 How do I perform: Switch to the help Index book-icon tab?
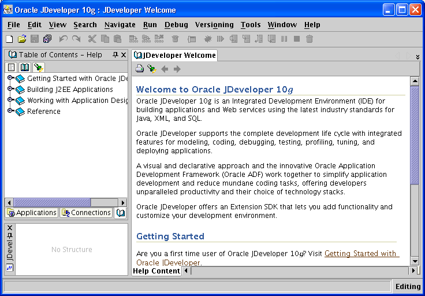click(x=25, y=67)
